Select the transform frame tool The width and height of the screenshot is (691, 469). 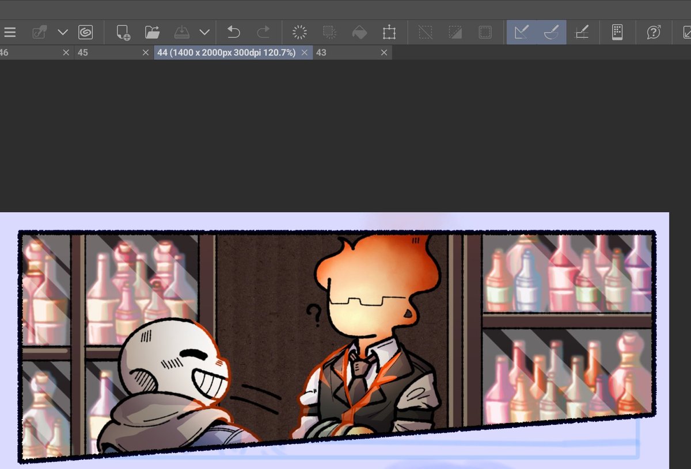click(389, 32)
